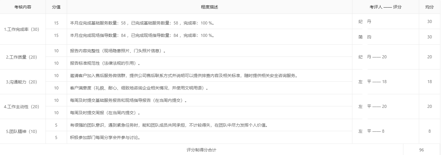This screenshot has height=155, width=441.
Task: Select the 5.团队精神（10）category cell
Action: pyautogui.click(x=23, y=131)
